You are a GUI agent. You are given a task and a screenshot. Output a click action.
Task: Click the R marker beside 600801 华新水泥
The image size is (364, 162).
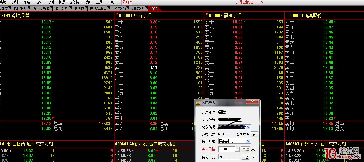[116, 14]
